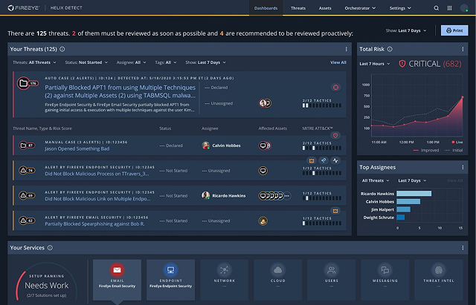Screen dimensions: 476x305
Task: Open the Last 7 Hours dropdown in Total Risk
Action: (x=375, y=64)
